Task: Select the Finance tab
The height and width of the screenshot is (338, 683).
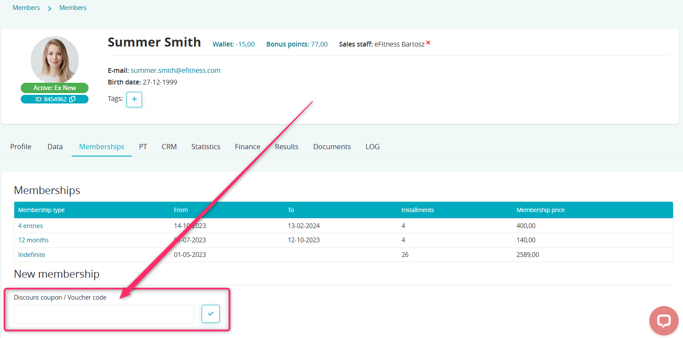Action: coord(247,147)
